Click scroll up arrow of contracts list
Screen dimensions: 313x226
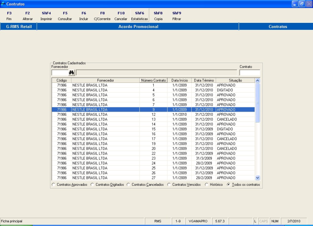[x=257, y=80]
